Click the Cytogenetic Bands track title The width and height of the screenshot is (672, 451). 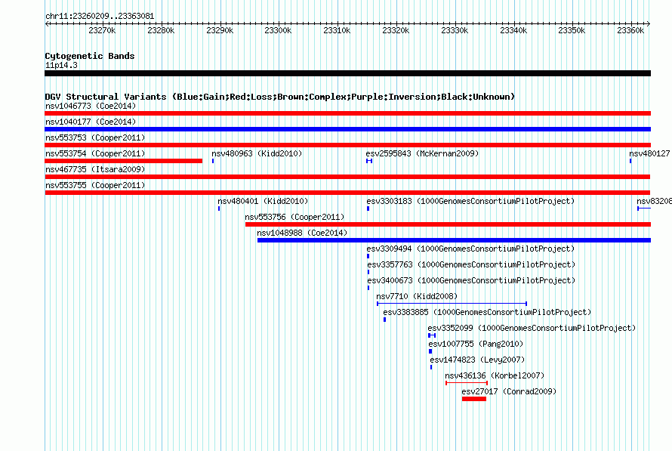[x=90, y=56]
